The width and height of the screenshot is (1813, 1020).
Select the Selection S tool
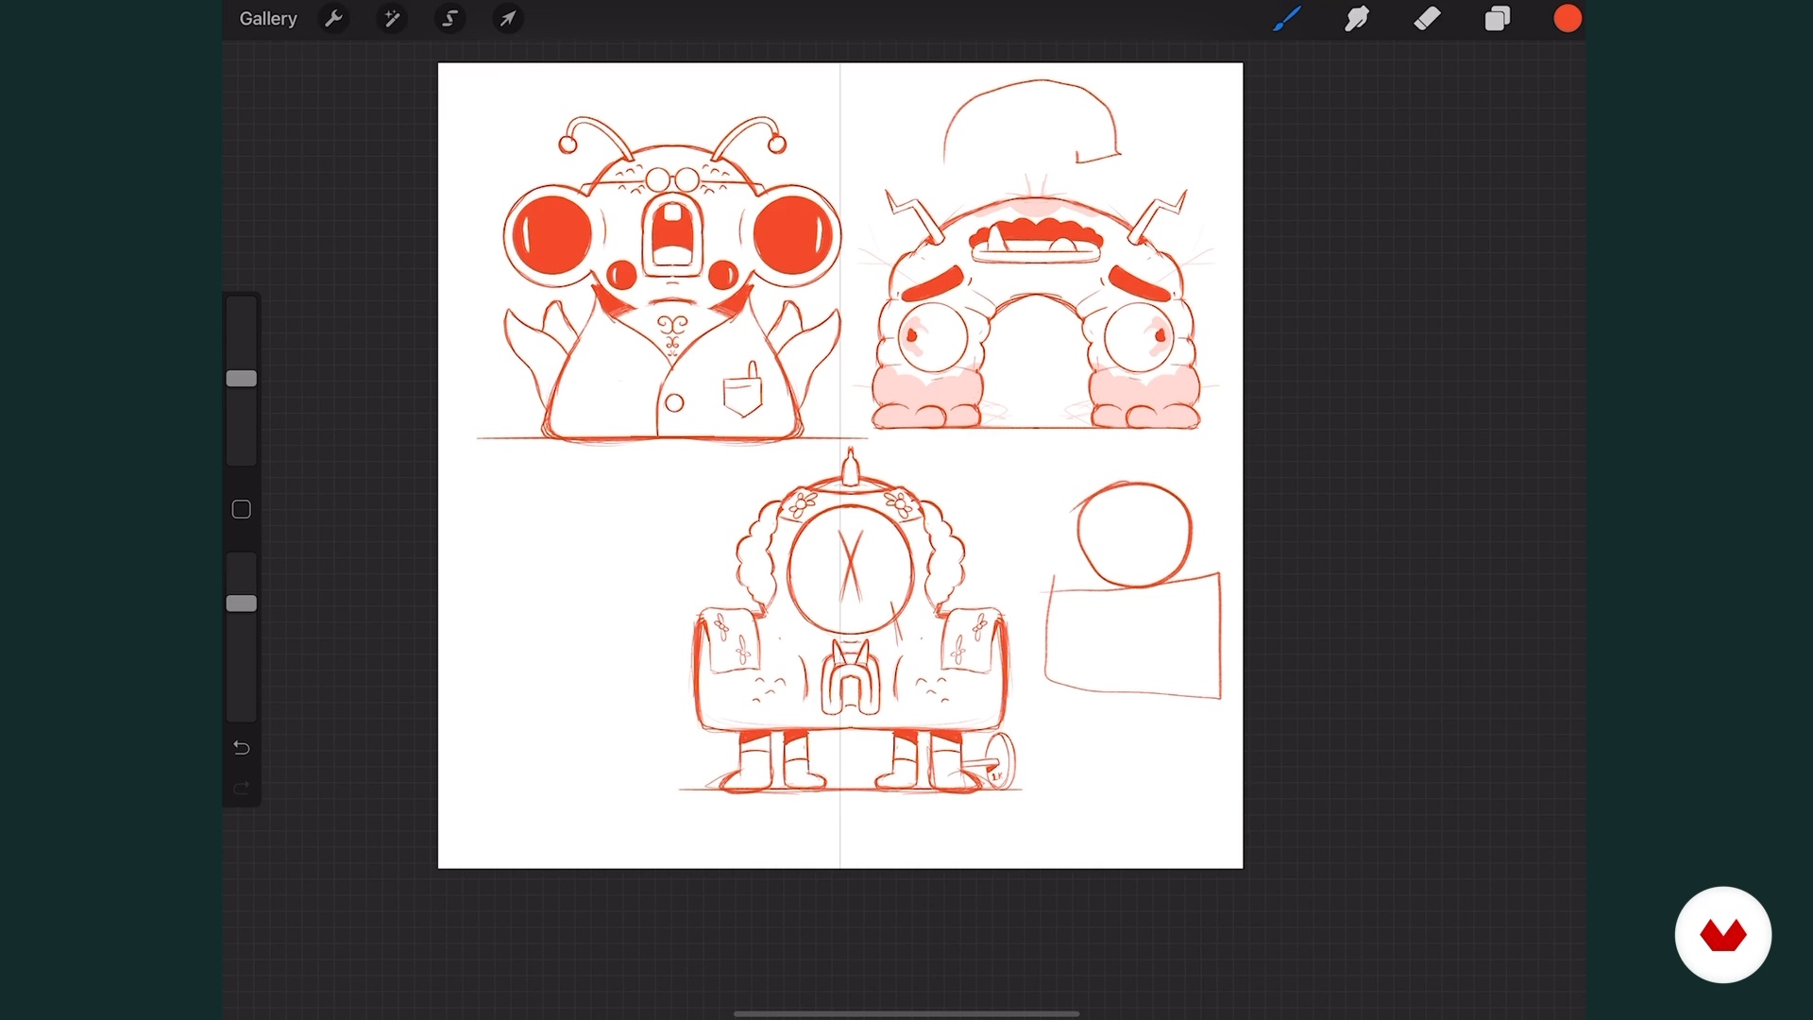tap(450, 19)
